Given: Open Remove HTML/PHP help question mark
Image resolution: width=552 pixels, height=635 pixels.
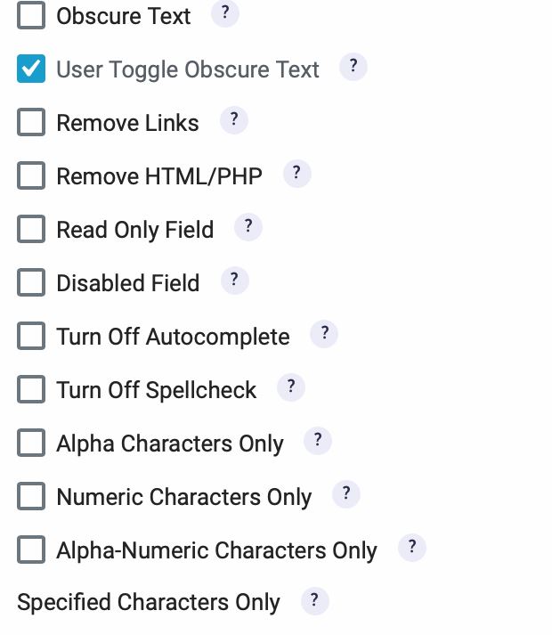Looking at the screenshot, I should pyautogui.click(x=296, y=174).
